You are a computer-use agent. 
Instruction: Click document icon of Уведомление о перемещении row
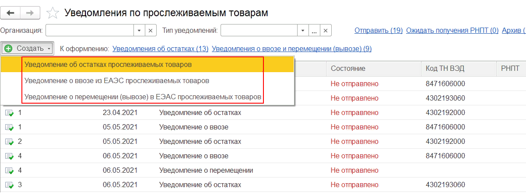[9, 170]
